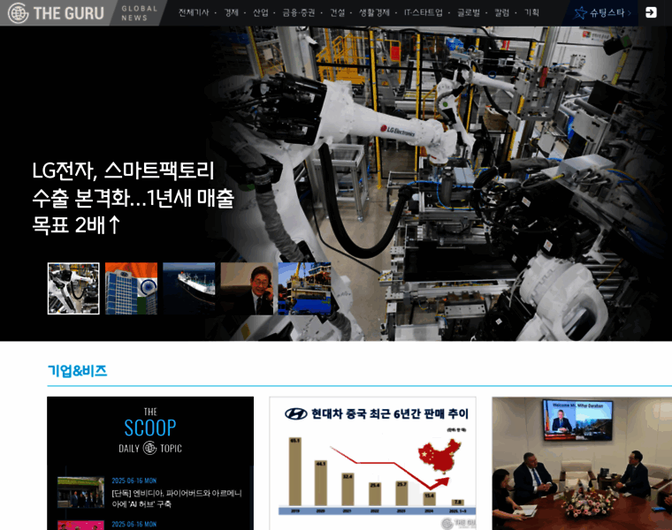The width and height of the screenshot is (672, 530).
Task: Open the 글로벌 menu
Action: pyautogui.click(x=469, y=13)
